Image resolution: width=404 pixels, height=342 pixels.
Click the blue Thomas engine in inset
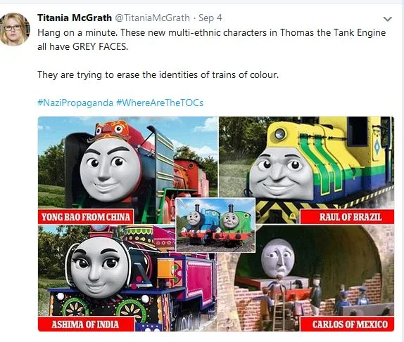point(197,223)
